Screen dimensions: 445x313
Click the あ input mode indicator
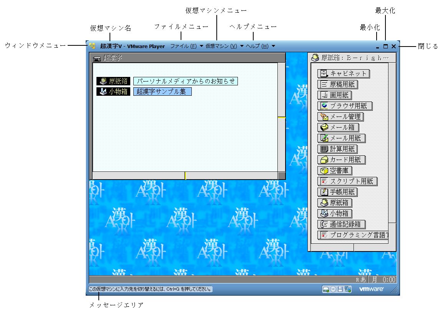click(363, 280)
